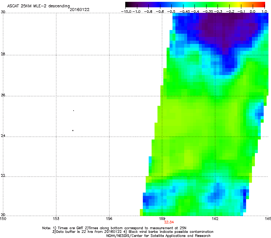Pick the "-0.45" color scale label

click(x=185, y=12)
